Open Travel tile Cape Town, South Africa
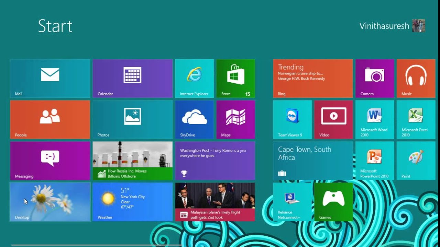Image resolution: width=440 pixels, height=247 pixels. pos(313,161)
